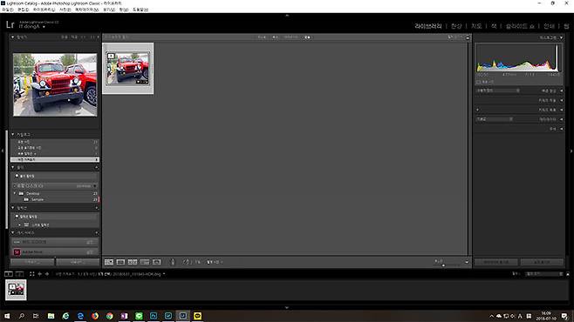This screenshot has height=322, width=574.
Task: Collapse the Catalog panel
Action: (x=13, y=134)
